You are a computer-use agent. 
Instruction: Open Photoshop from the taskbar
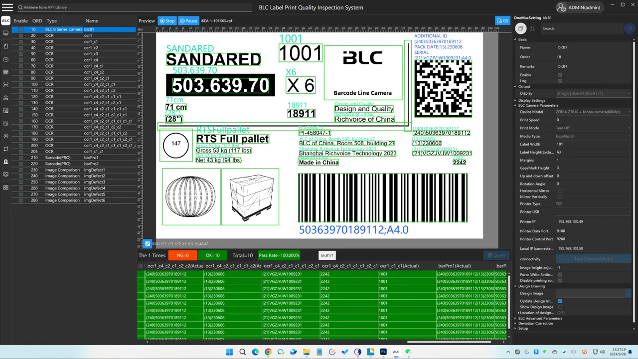click(x=383, y=352)
